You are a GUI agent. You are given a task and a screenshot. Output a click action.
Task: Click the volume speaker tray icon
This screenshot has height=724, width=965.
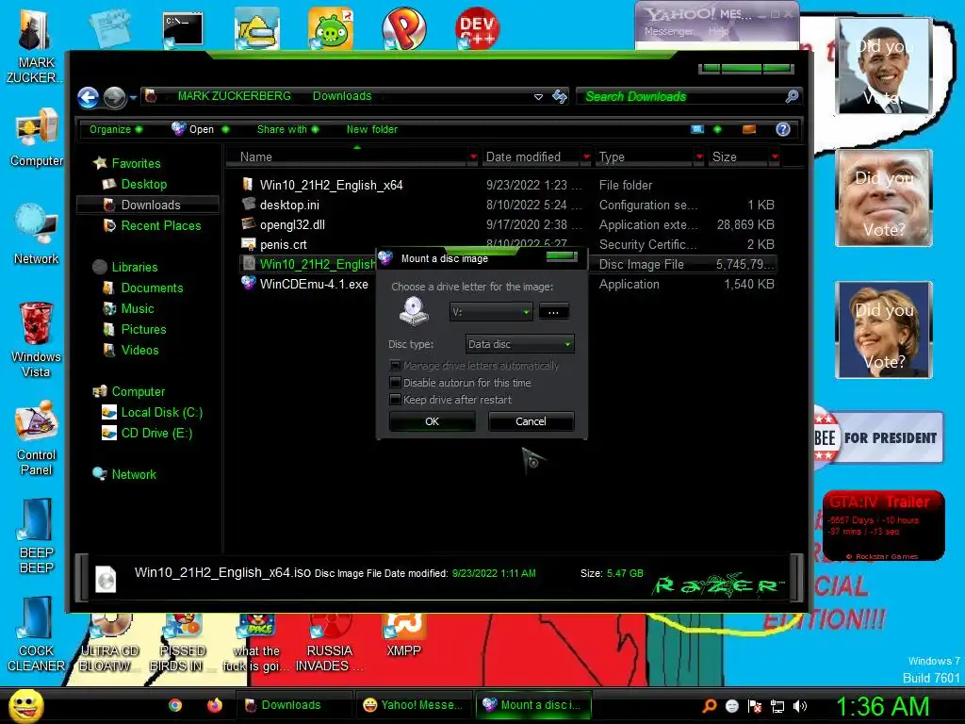[800, 706]
